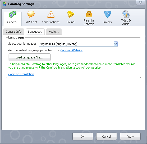Expand the language dropdown arrow
This screenshot has width=147, height=144.
[116, 44]
